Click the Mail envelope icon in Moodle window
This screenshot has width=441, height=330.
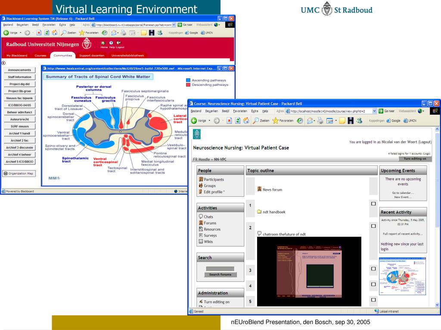(x=310, y=121)
